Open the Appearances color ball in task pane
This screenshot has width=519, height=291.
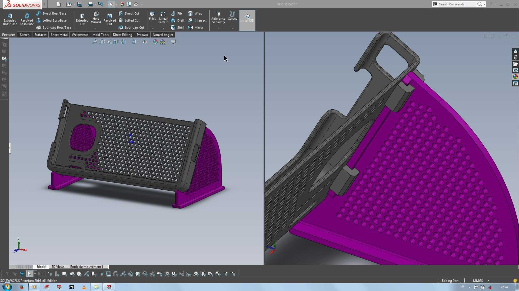[515, 77]
